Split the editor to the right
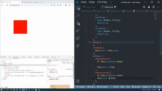This screenshot has height=91, width=162. [x=154, y=7]
